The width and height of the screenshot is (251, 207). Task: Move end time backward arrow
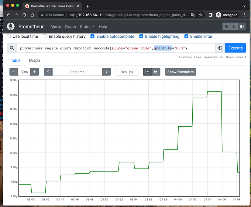[48, 72]
